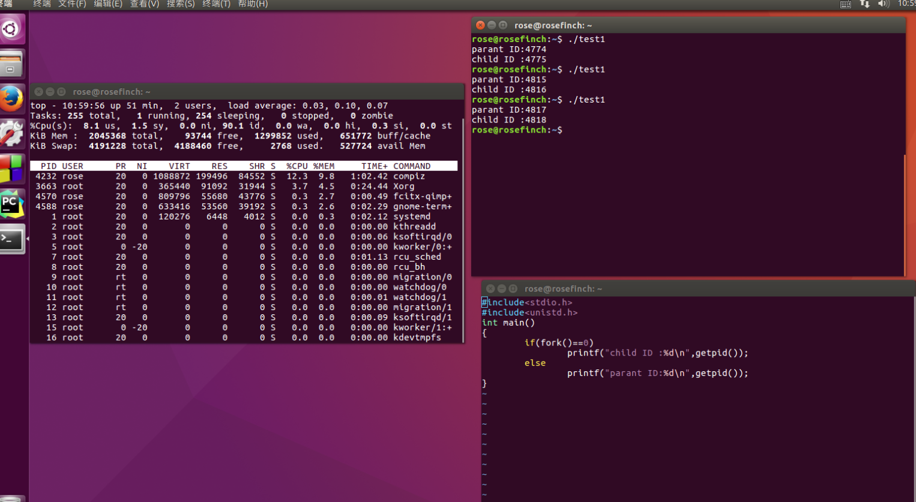Click 'if(fork()==0)' line in vim

tap(559, 343)
